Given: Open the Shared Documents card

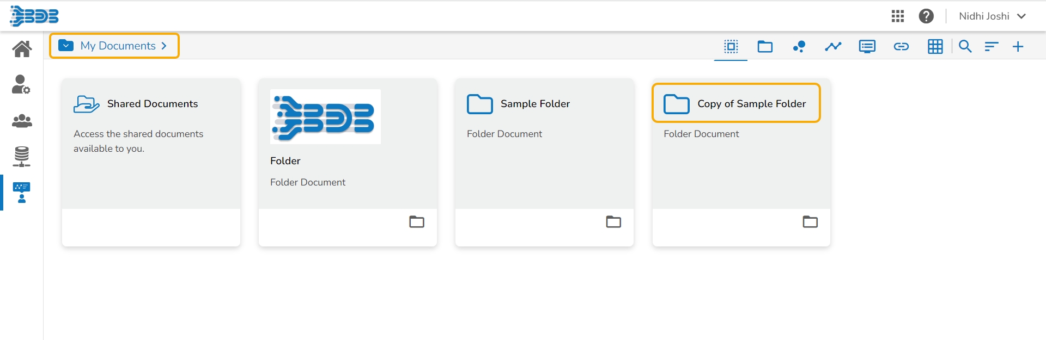Looking at the screenshot, I should (152, 104).
